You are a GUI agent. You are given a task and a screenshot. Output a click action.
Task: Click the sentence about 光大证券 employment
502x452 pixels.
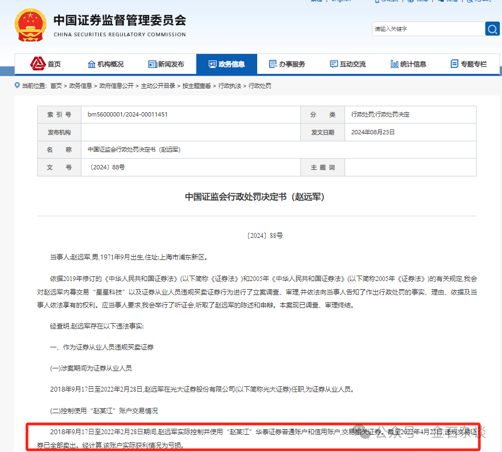click(x=203, y=389)
